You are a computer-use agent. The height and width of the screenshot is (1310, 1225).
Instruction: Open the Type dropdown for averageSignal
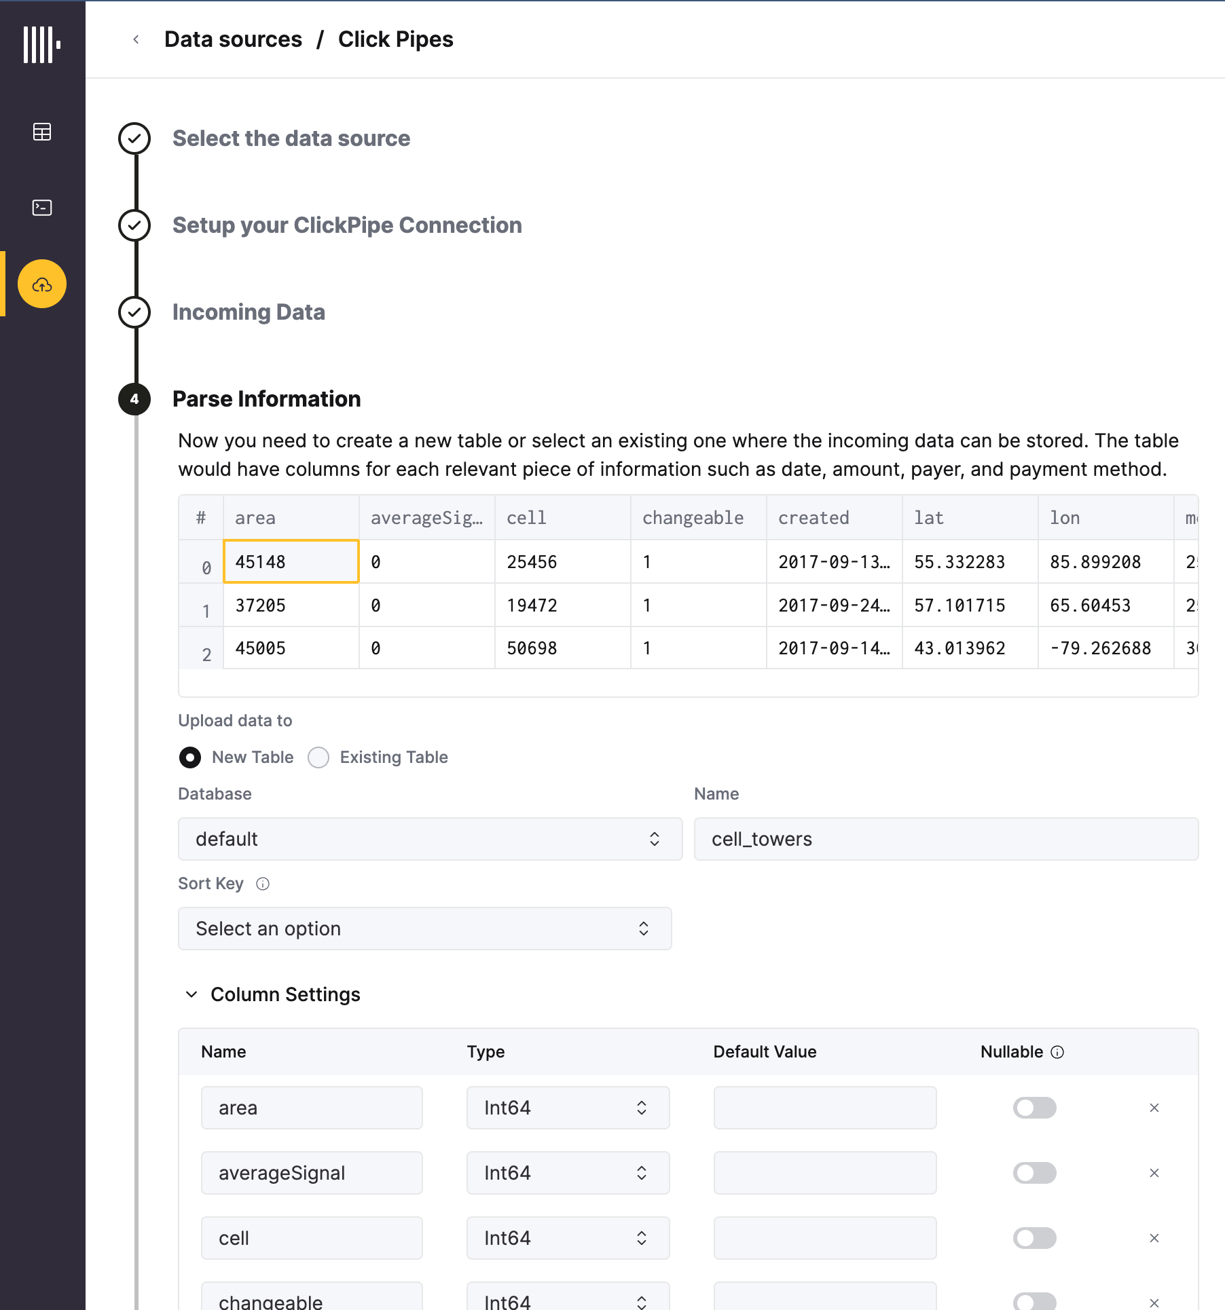tap(568, 1173)
